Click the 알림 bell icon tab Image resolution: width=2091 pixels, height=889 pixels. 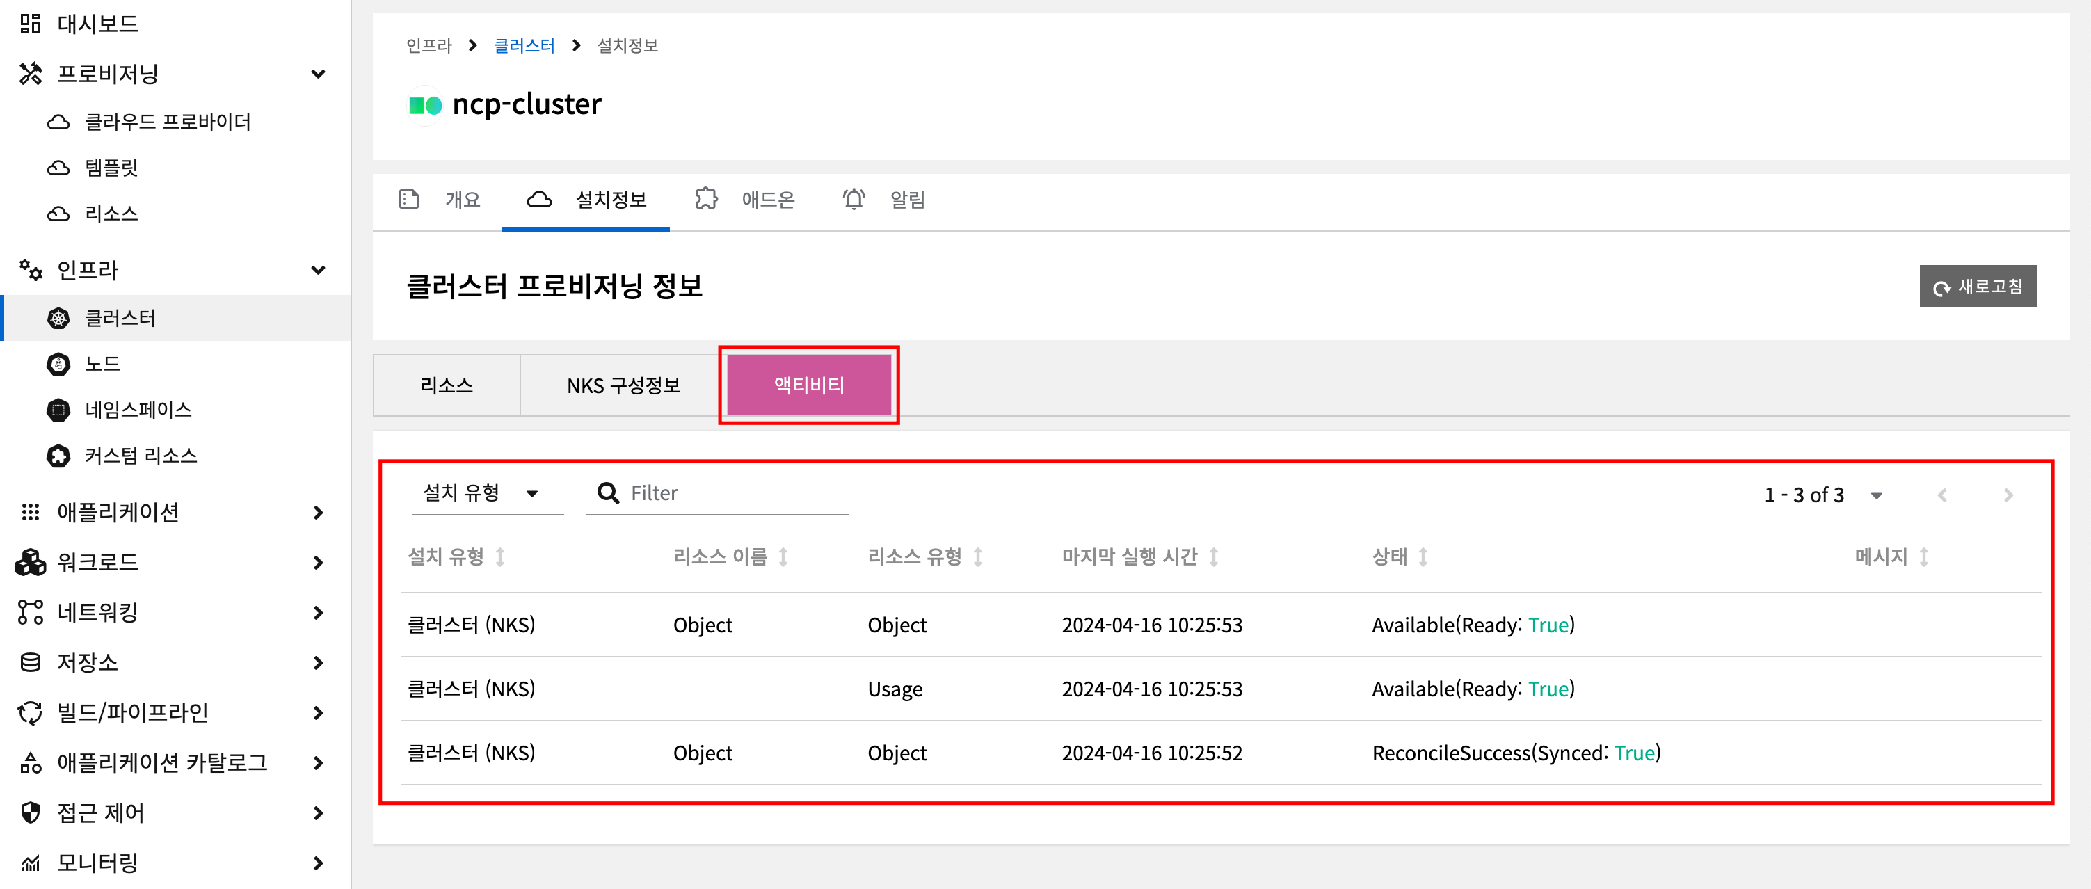[853, 199]
